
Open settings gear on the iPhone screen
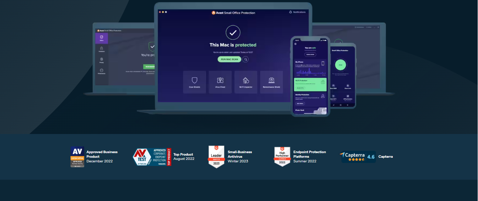295,44
